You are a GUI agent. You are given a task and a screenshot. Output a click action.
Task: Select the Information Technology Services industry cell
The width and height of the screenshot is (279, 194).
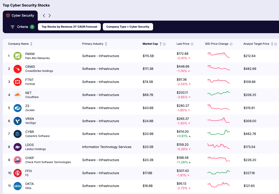107,147
